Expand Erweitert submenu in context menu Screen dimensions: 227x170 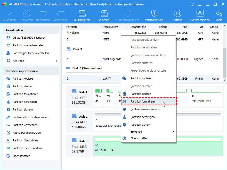click(149, 132)
